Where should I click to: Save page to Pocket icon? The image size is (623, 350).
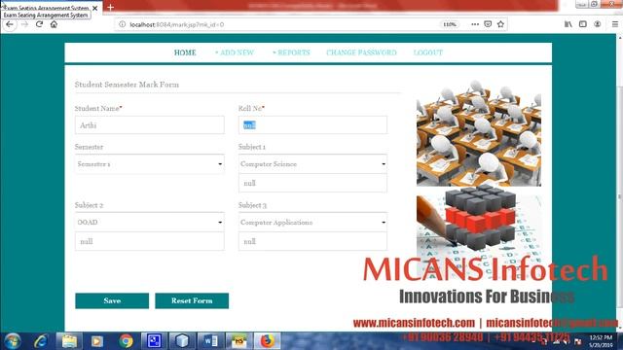(x=488, y=24)
